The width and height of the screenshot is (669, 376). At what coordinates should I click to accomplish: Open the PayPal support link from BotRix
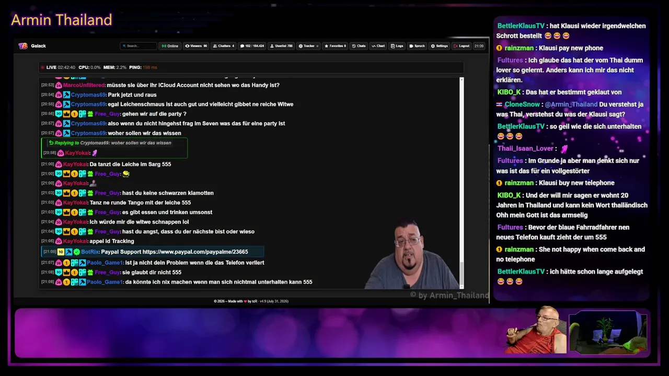(195, 252)
